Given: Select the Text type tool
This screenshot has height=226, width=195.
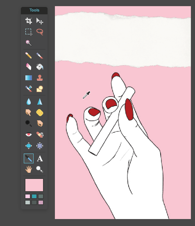Looking at the screenshot, I should (x=40, y=158).
